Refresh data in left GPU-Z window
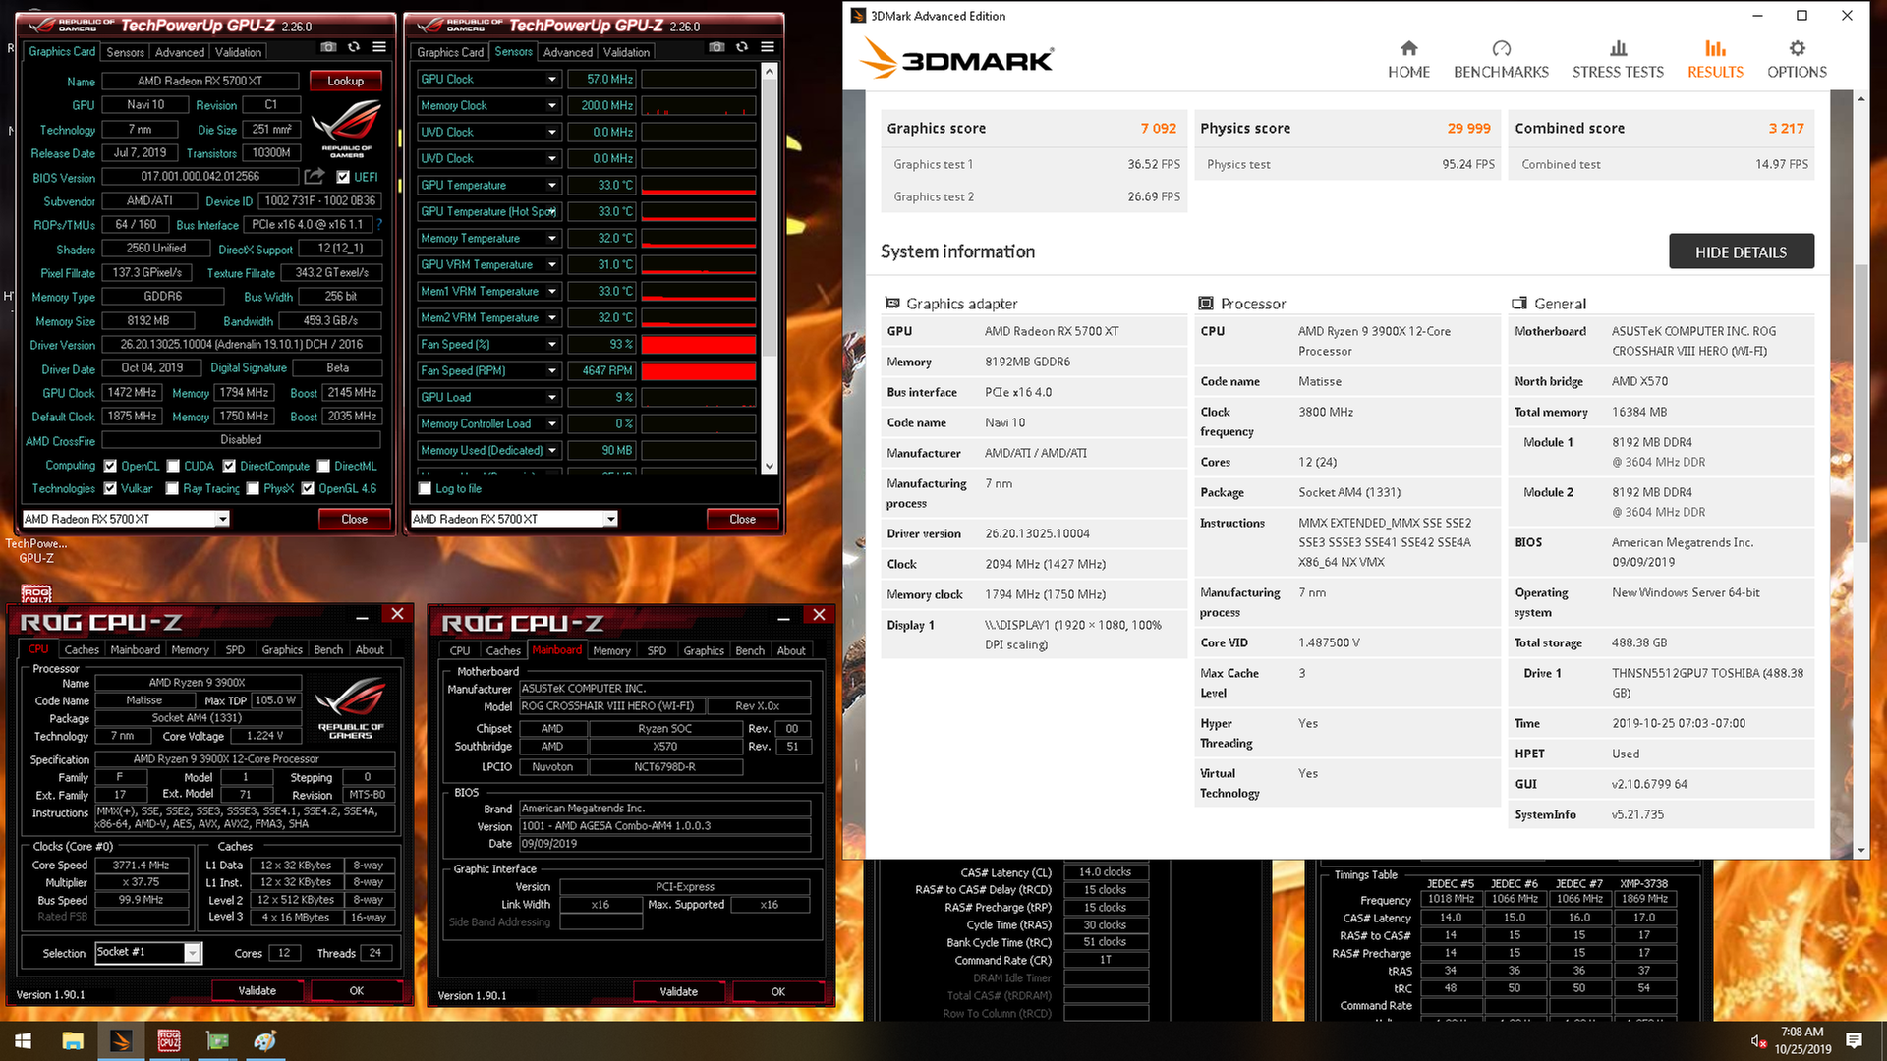This screenshot has width=1887, height=1061. coord(354,47)
